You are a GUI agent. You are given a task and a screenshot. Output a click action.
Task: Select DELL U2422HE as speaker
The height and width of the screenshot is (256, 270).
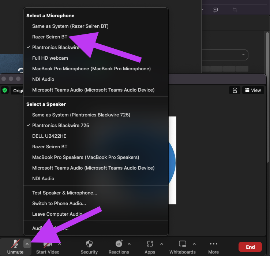(96, 136)
